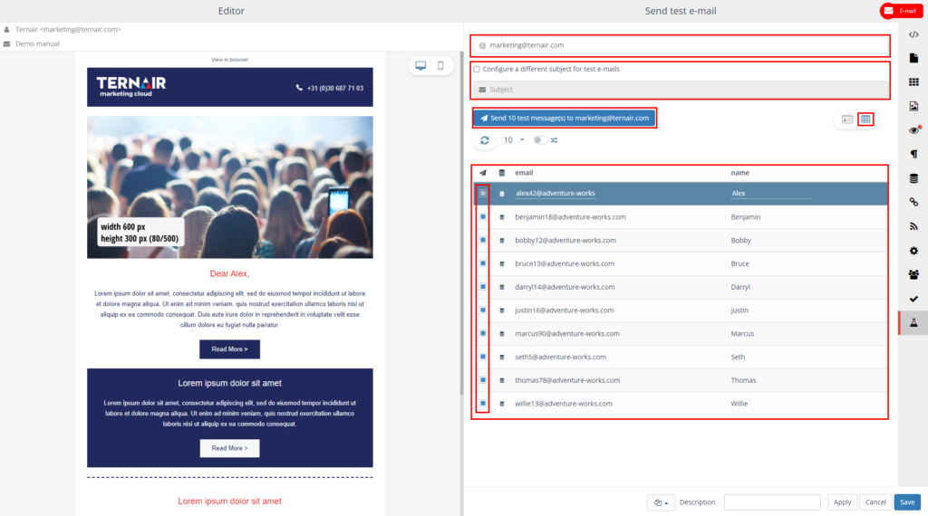Image resolution: width=928 pixels, height=516 pixels.
Task: Click the eye preview icon in sidebar
Action: [913, 130]
